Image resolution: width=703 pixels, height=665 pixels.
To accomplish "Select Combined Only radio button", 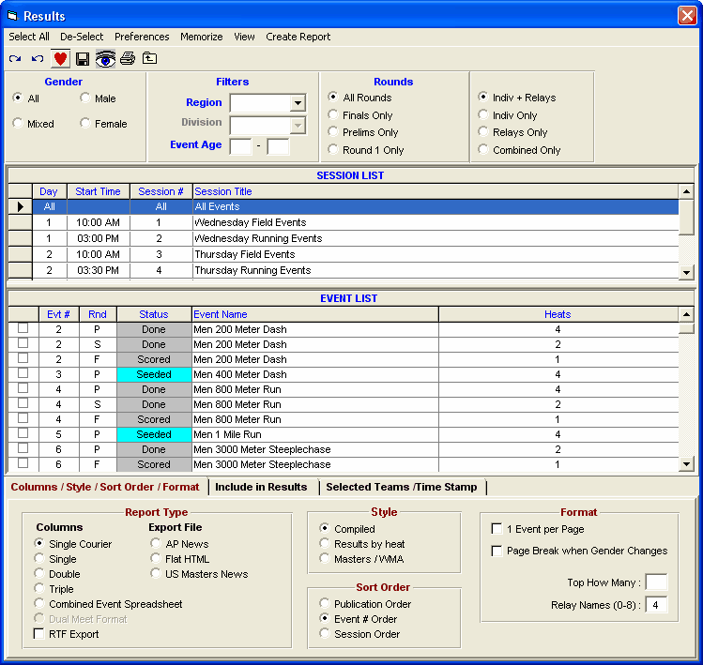I will pyautogui.click(x=482, y=149).
